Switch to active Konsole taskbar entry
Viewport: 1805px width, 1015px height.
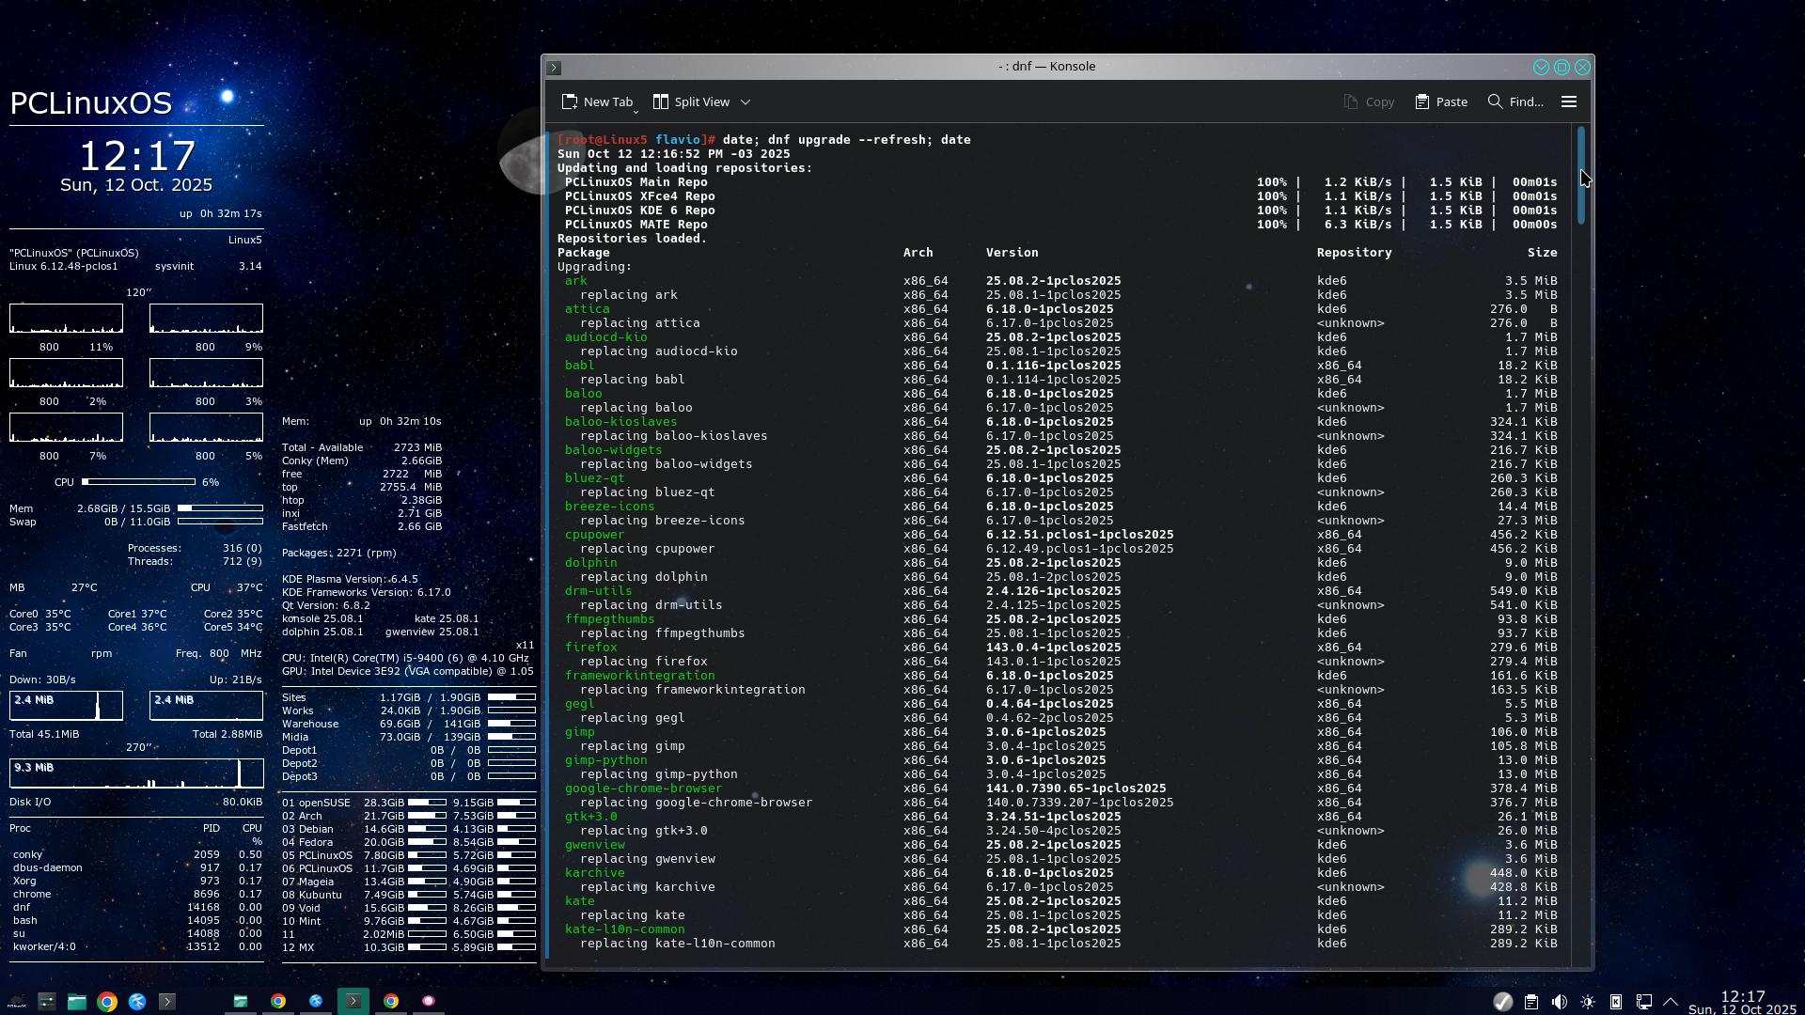(x=353, y=1002)
